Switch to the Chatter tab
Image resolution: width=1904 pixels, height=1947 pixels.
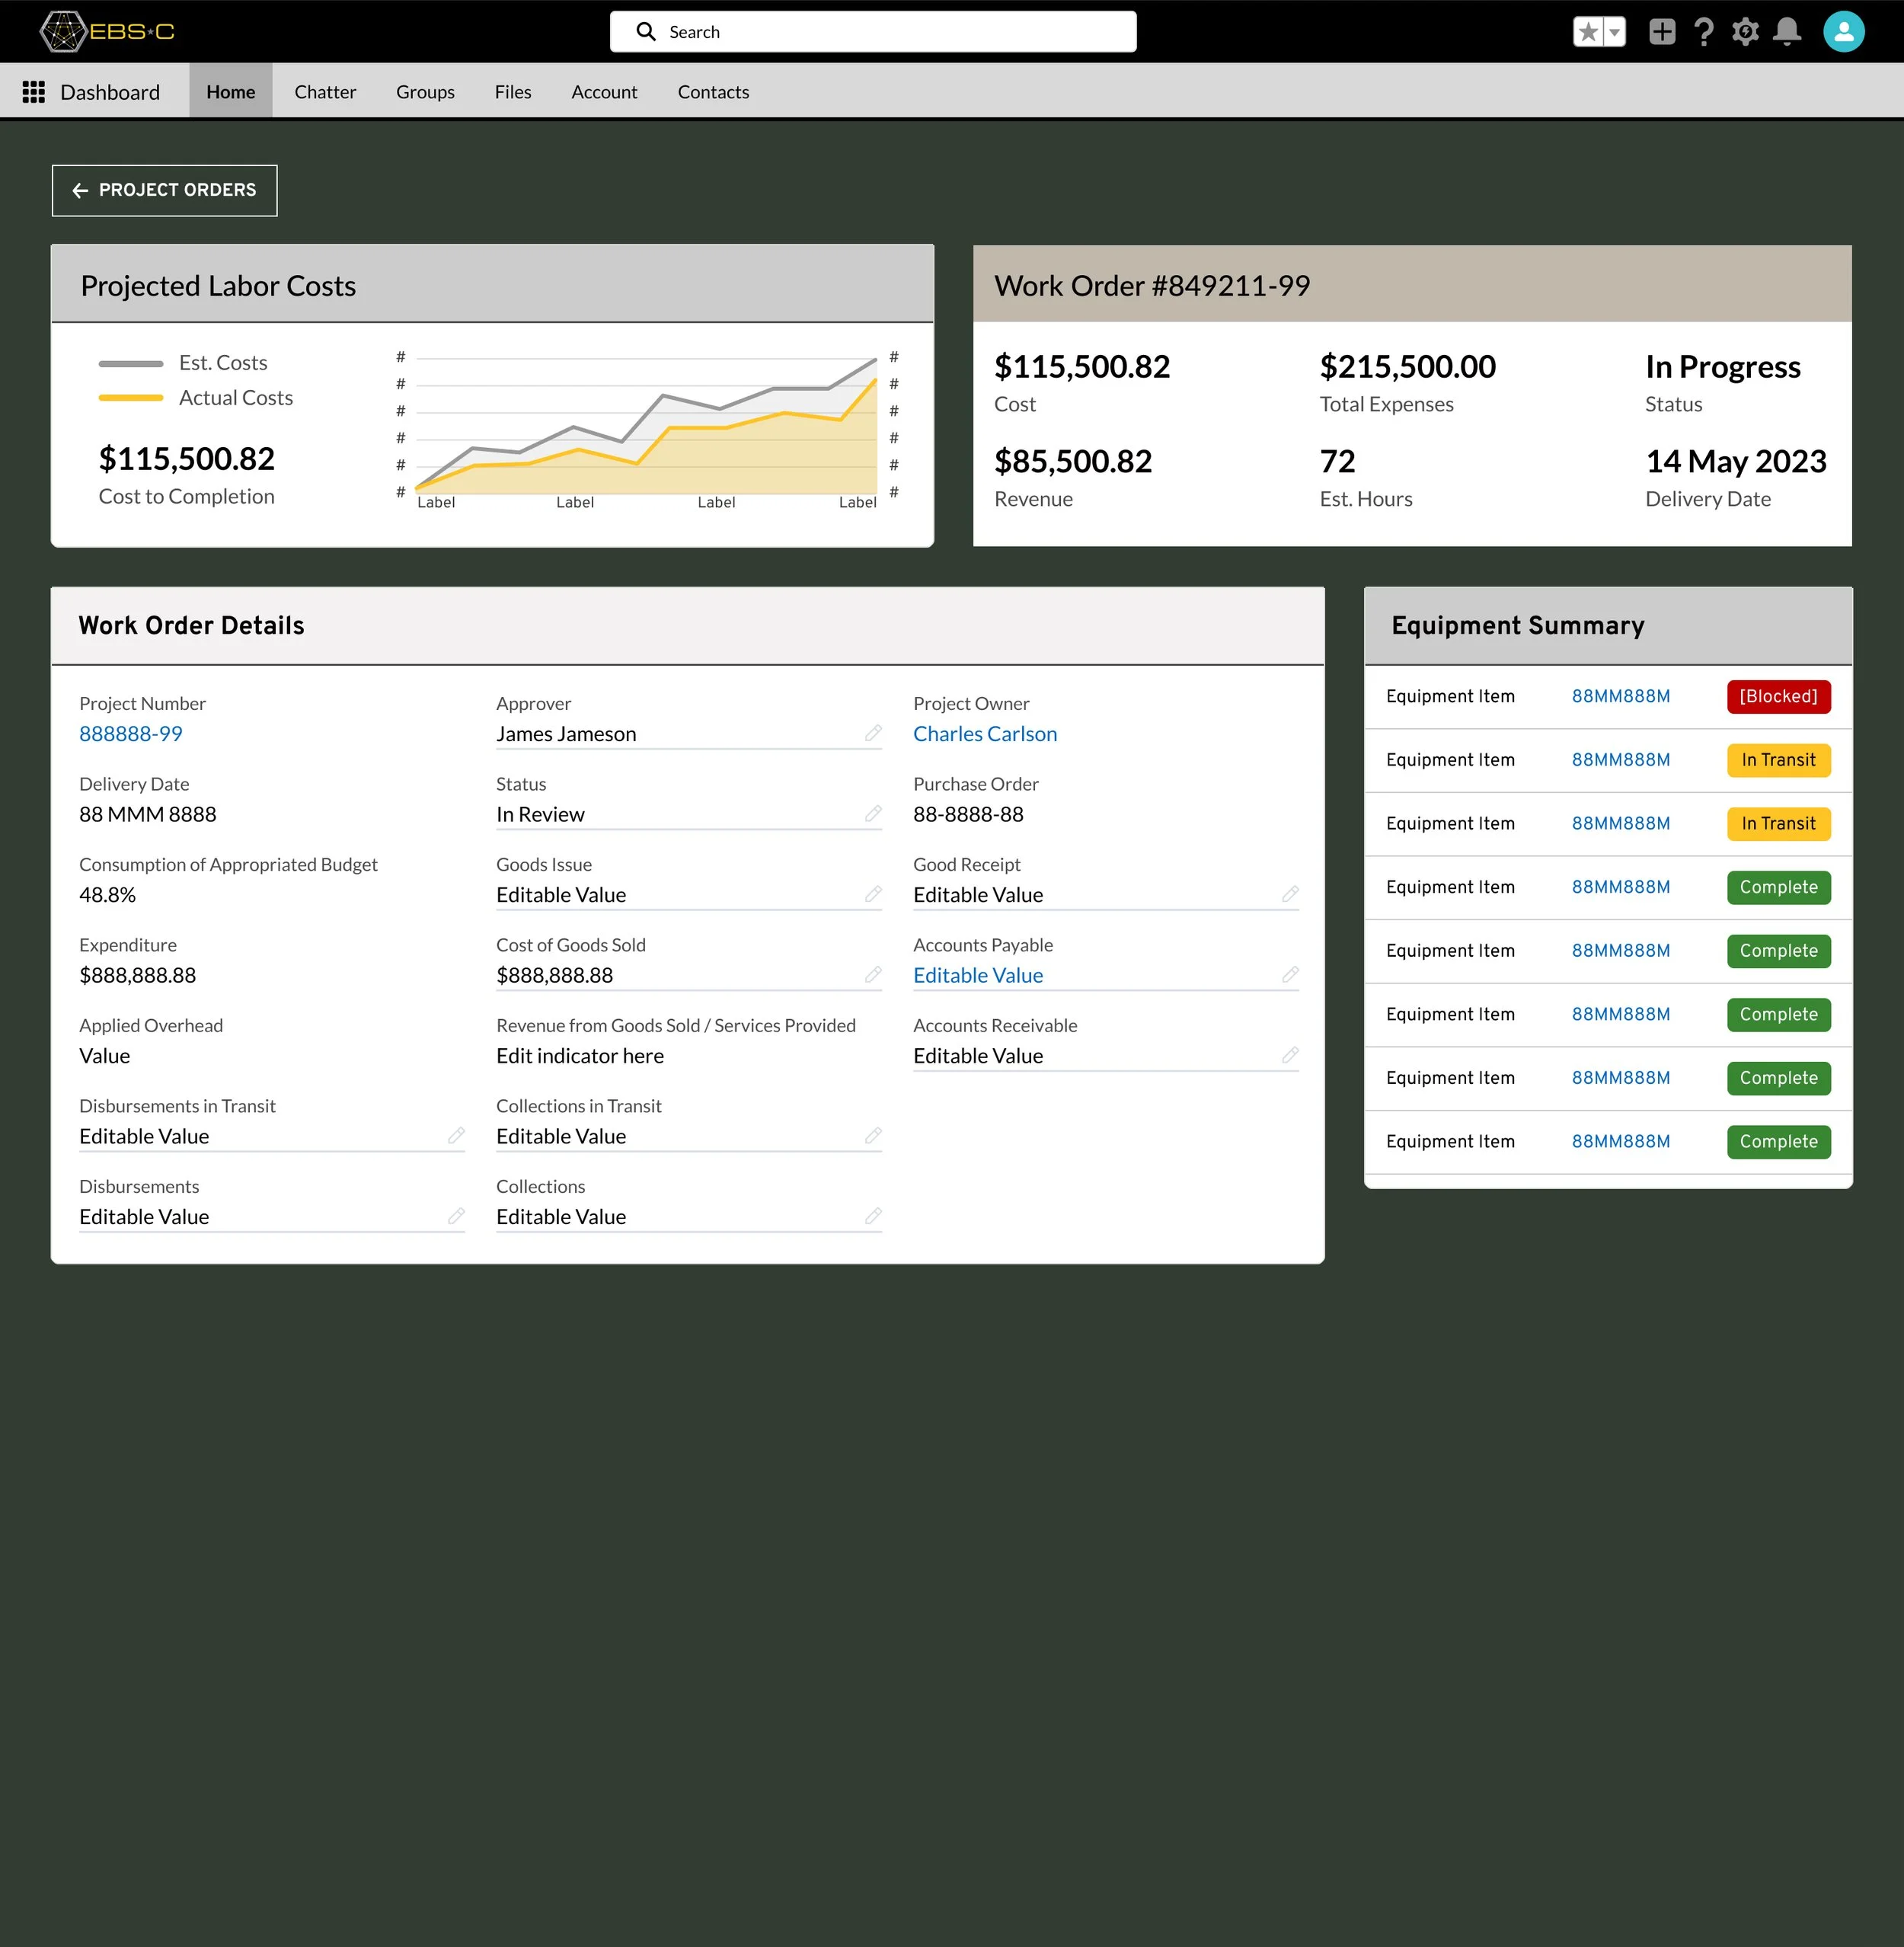325,92
